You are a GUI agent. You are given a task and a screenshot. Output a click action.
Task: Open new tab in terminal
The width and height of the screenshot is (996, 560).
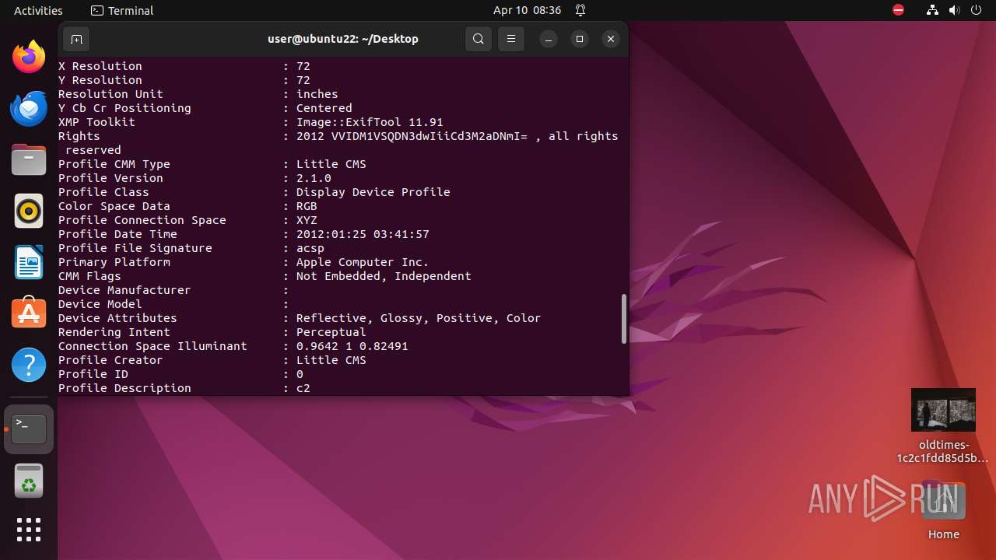76,39
